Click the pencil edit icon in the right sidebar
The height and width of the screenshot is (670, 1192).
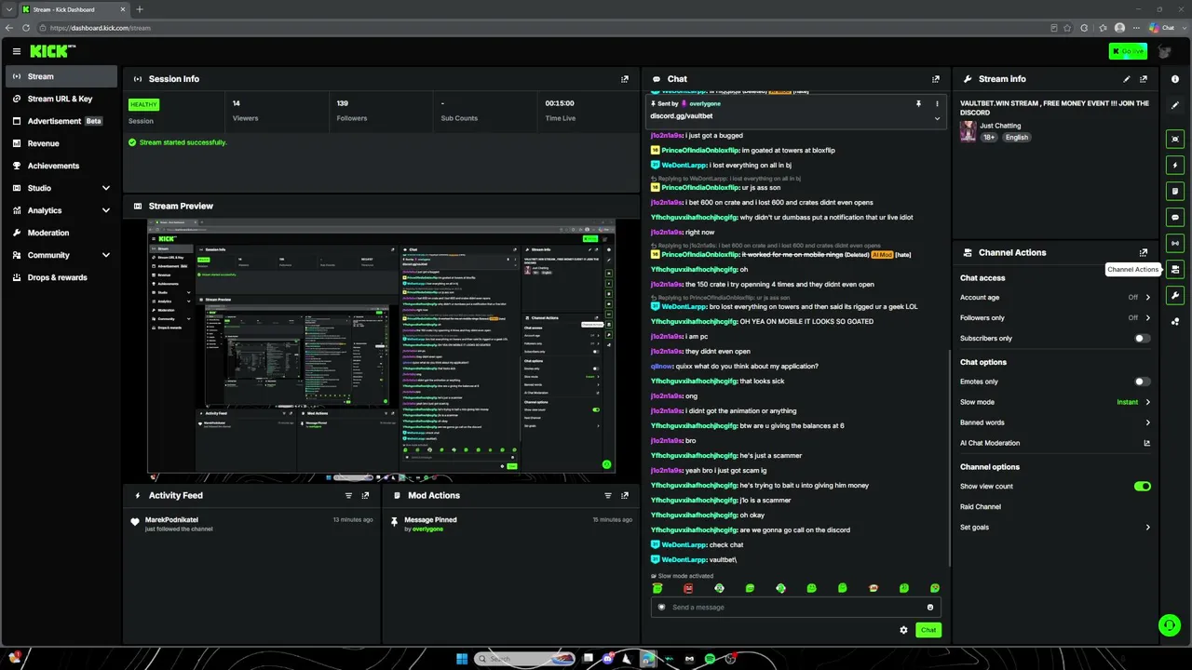pos(1175,105)
